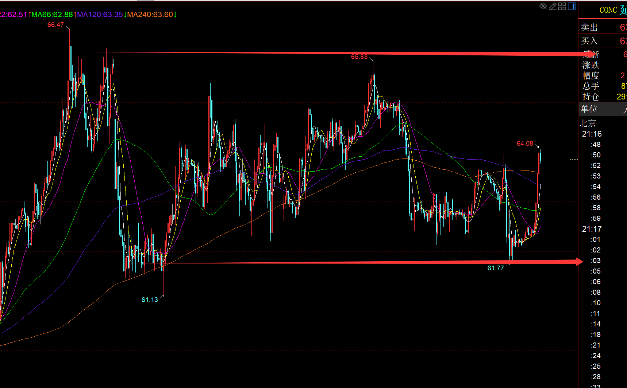Click the CONC contract title

coord(608,10)
